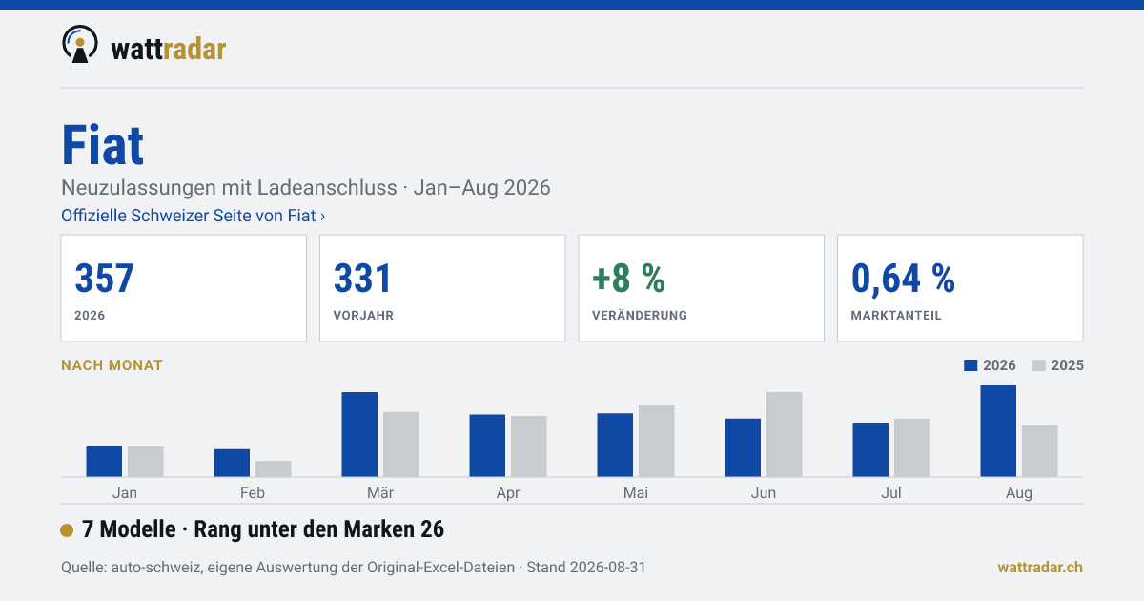Viewport: 1144px width, 601px height.
Task: Click the grey June 2025 bar
Action: tap(785, 434)
